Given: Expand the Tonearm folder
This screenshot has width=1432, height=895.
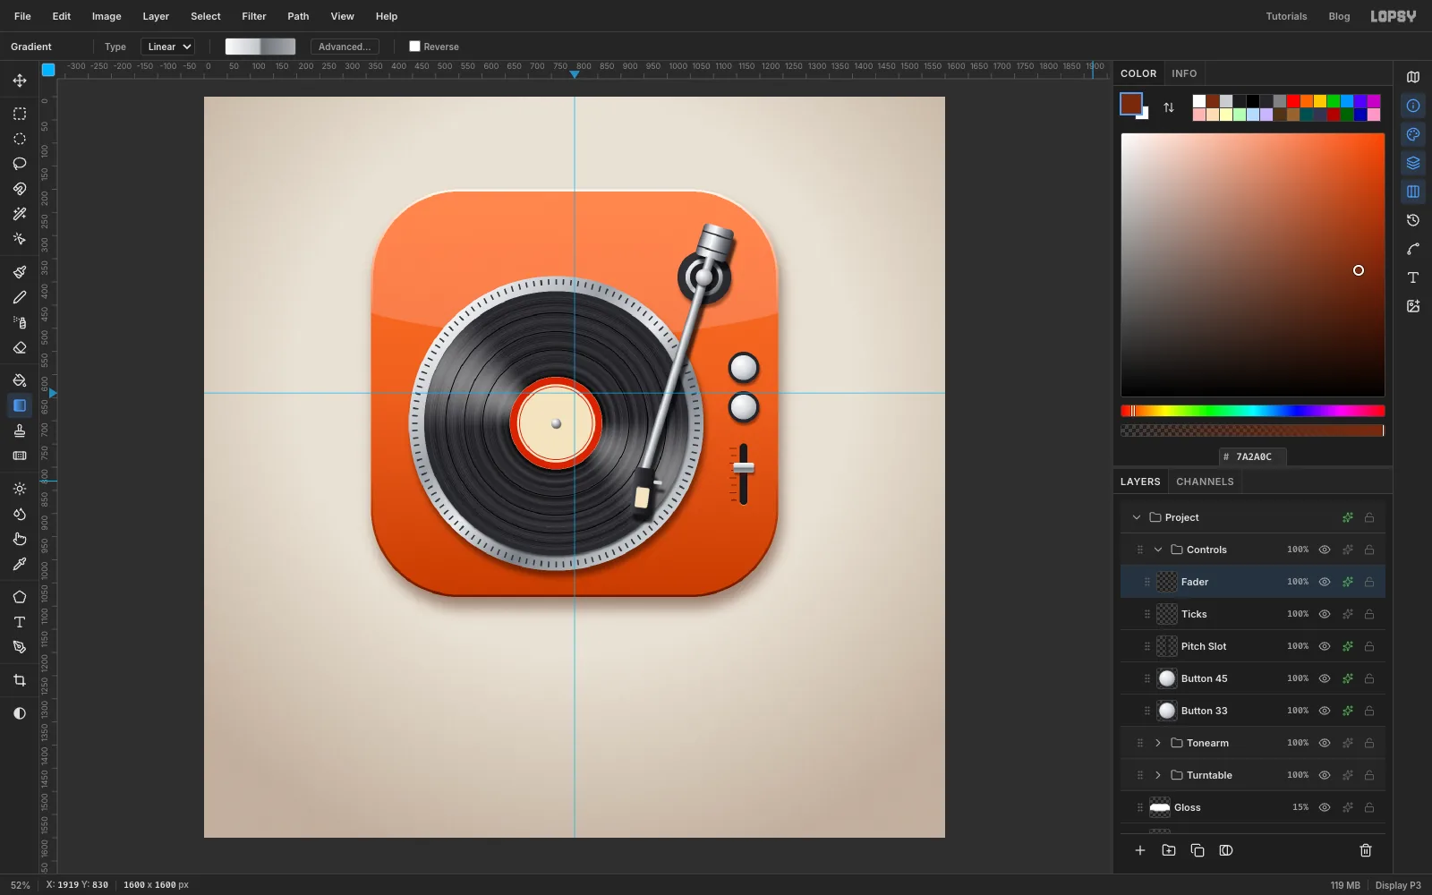Looking at the screenshot, I should coord(1158,743).
